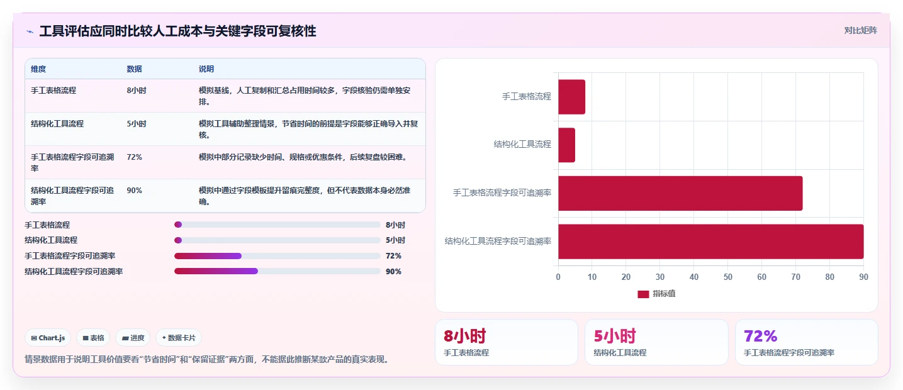Click the footnote starting 情景数据用于说明
Viewport: 903px width, 390px height.
point(206,360)
